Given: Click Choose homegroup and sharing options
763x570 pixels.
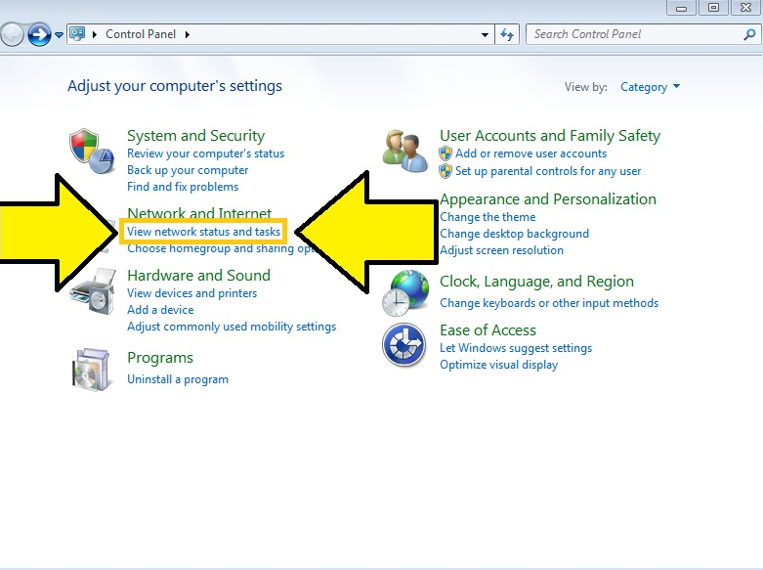Looking at the screenshot, I should click(222, 248).
